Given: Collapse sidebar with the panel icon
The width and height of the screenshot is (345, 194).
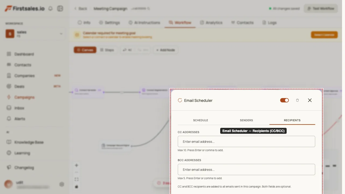Looking at the screenshot, I should point(60,9).
